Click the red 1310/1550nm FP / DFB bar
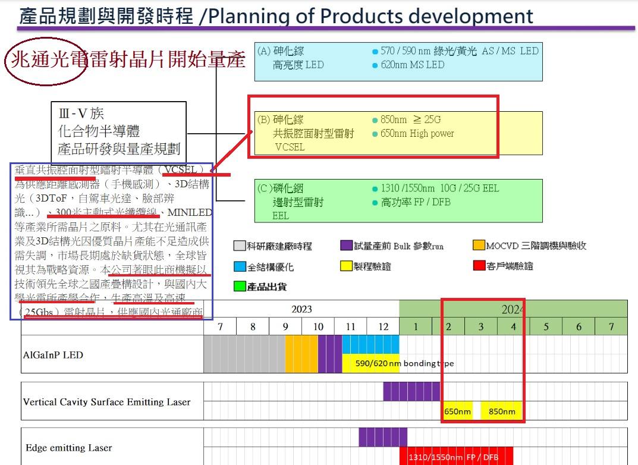Screen dimensions: 638x465 (x=456, y=456)
